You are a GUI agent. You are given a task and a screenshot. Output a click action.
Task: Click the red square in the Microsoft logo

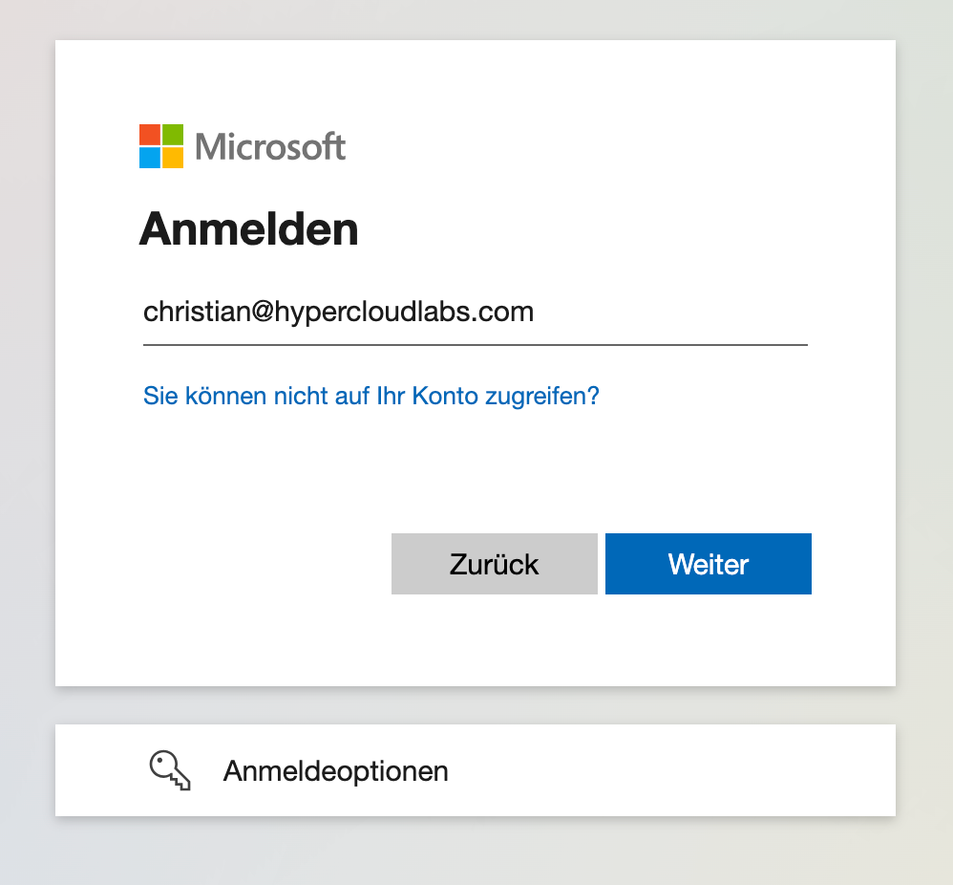click(150, 135)
